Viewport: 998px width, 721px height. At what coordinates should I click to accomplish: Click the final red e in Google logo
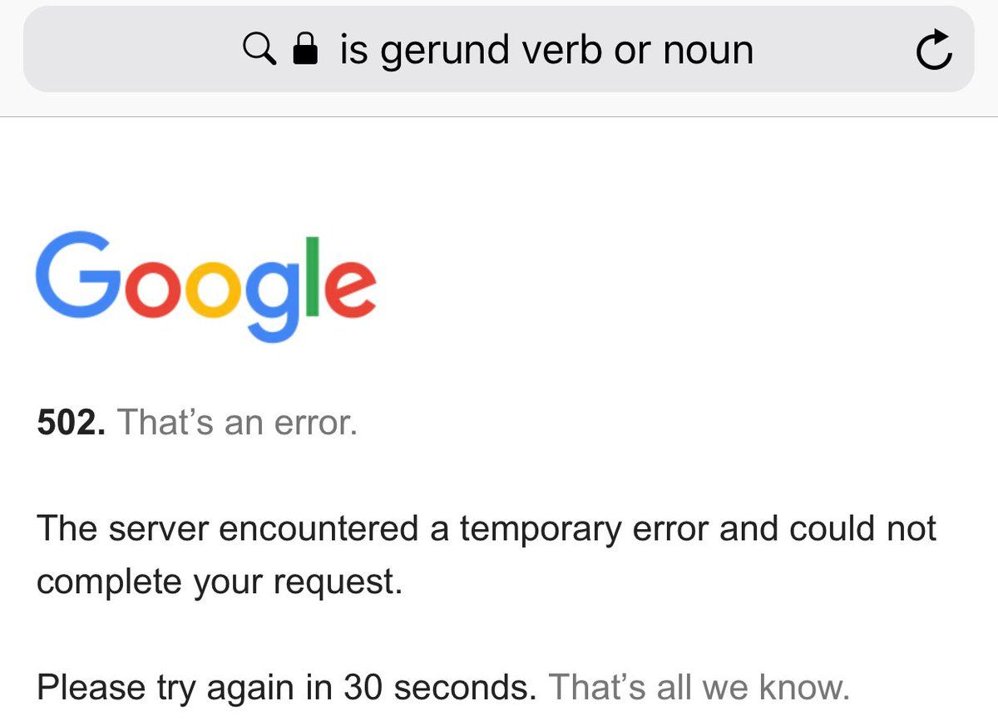348,290
